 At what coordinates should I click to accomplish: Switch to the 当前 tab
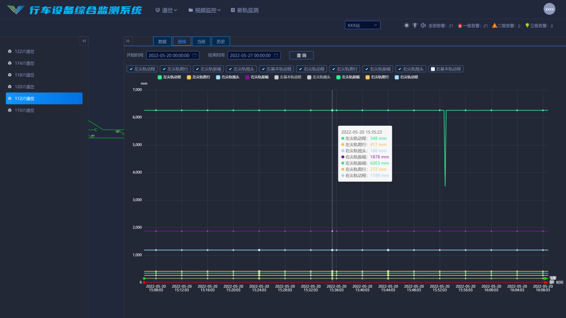tap(201, 41)
